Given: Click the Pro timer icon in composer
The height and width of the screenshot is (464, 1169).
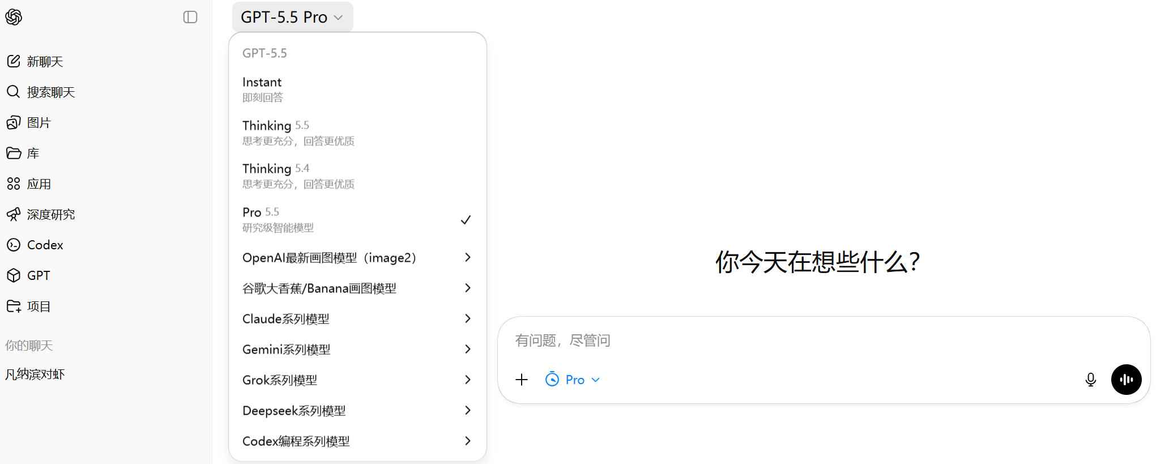Looking at the screenshot, I should pyautogui.click(x=552, y=380).
